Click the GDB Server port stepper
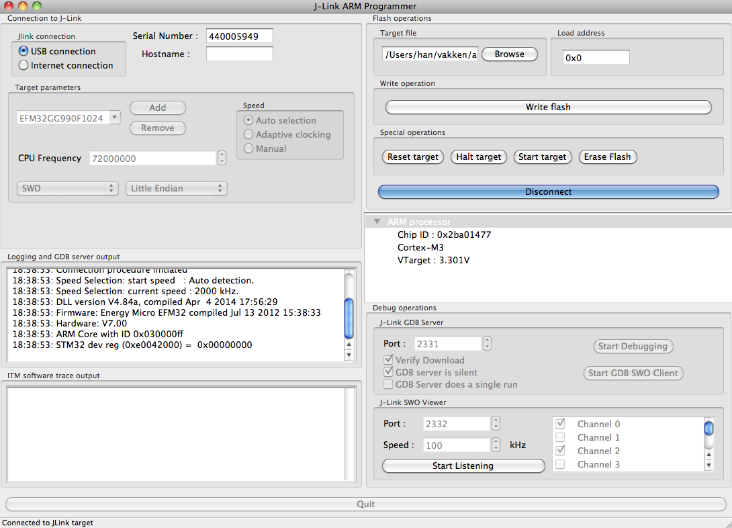Image resolution: width=732 pixels, height=528 pixels. [x=487, y=343]
